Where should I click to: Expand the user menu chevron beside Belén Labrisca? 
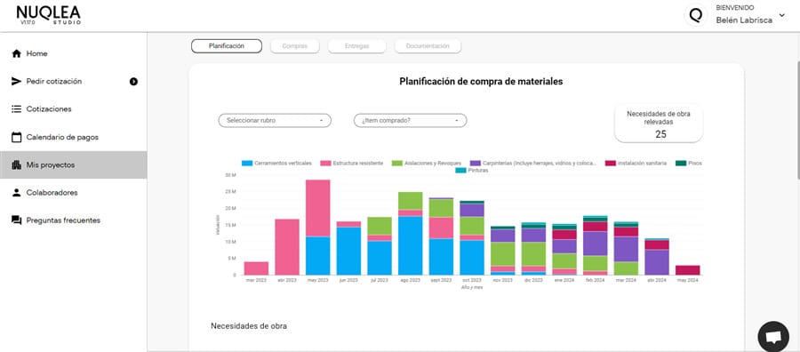[781, 15]
